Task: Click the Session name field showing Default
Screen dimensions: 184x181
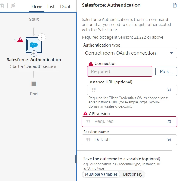Action: point(129,140)
